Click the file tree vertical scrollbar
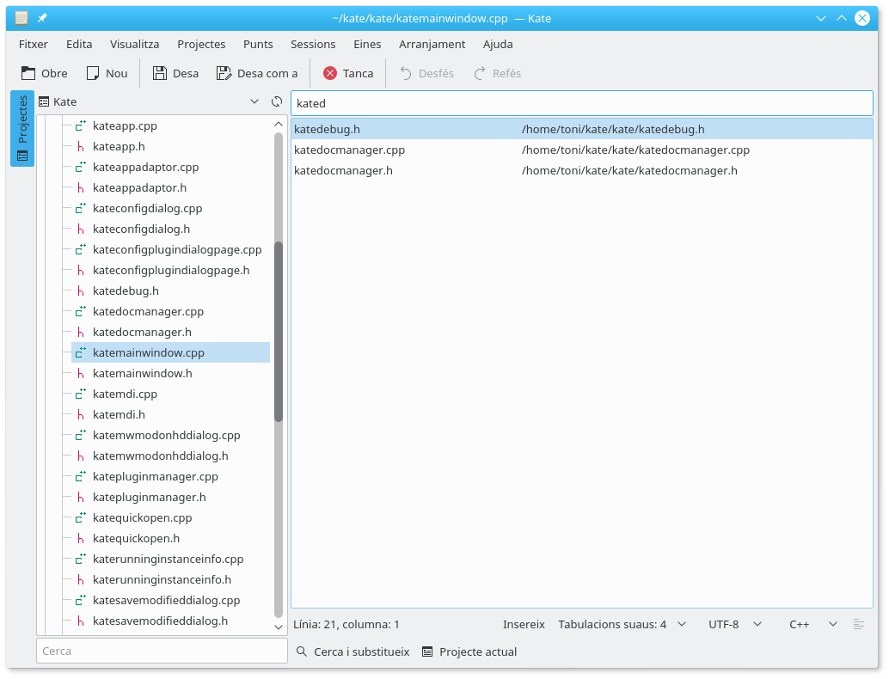 click(x=279, y=332)
